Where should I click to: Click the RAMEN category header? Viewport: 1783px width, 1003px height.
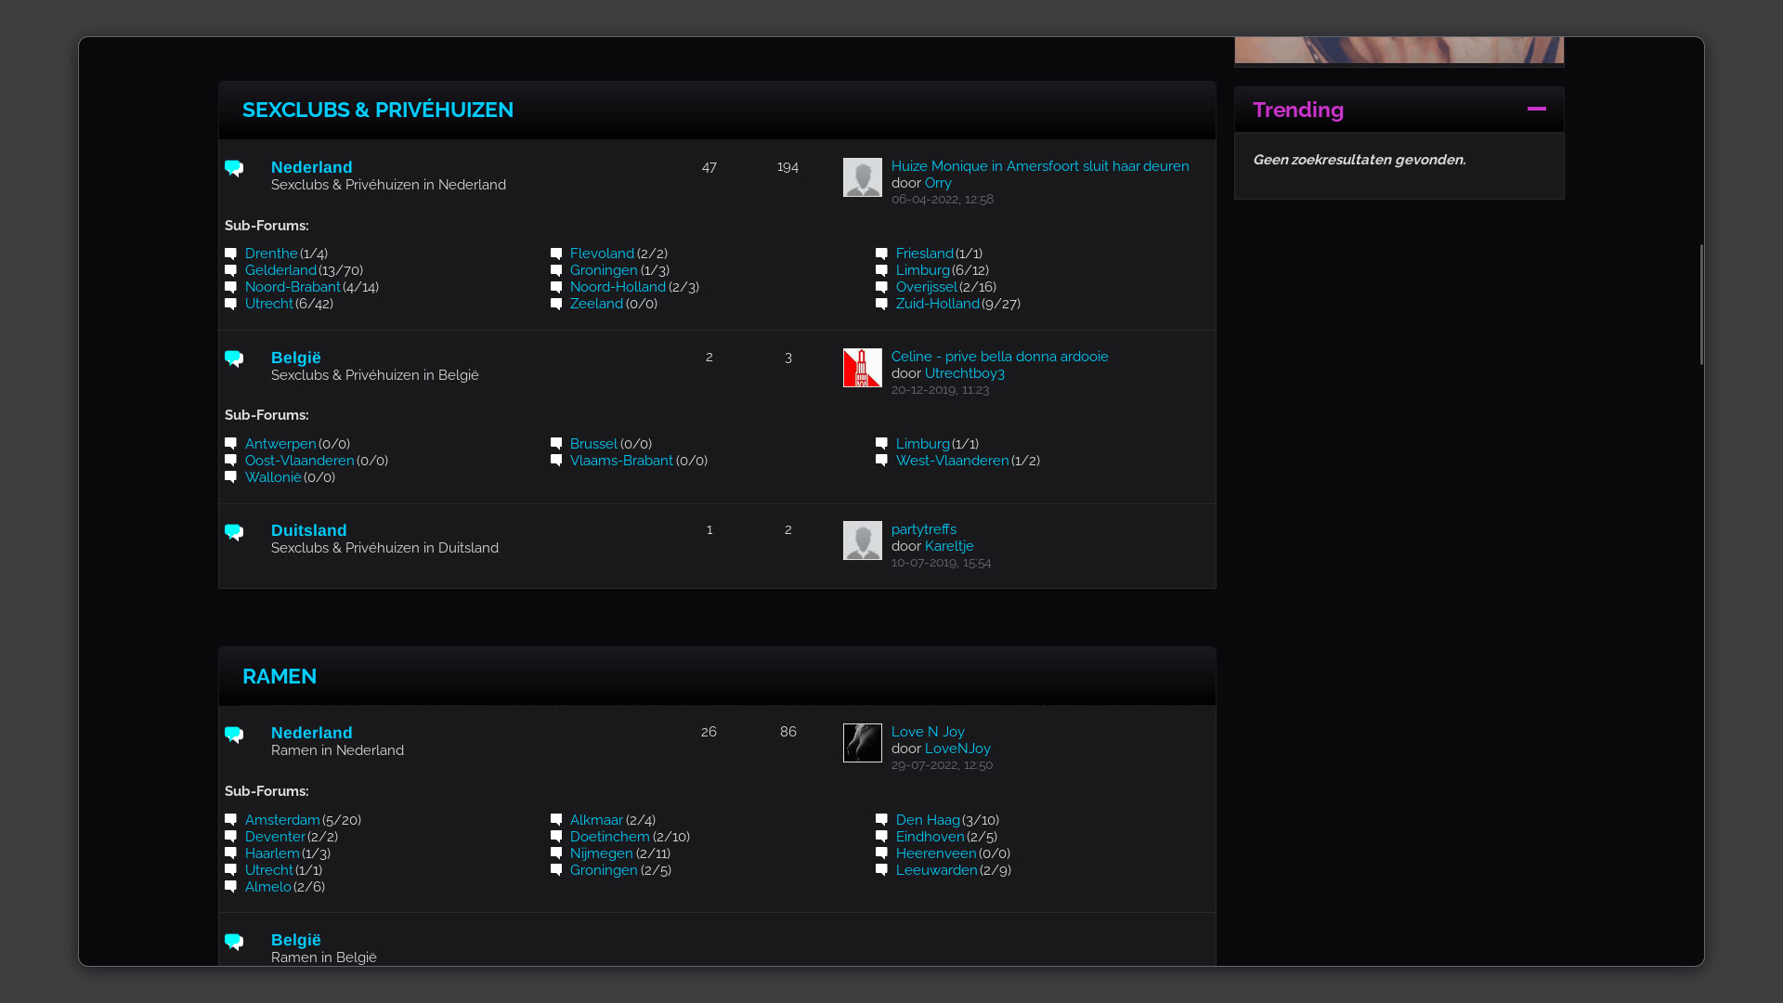click(x=280, y=676)
